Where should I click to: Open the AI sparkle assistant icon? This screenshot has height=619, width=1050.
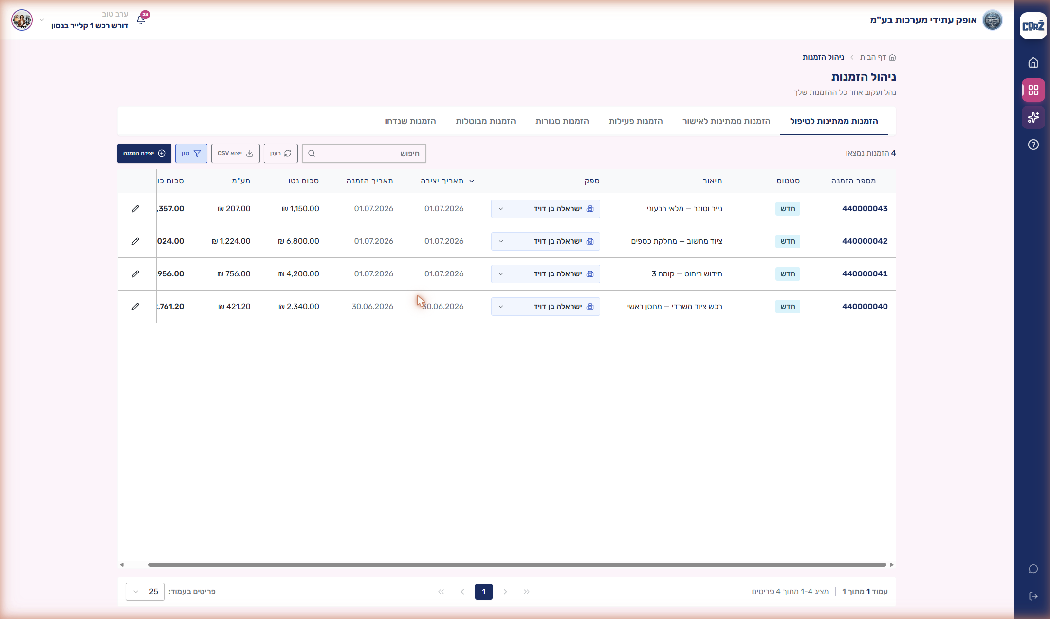tap(1033, 117)
